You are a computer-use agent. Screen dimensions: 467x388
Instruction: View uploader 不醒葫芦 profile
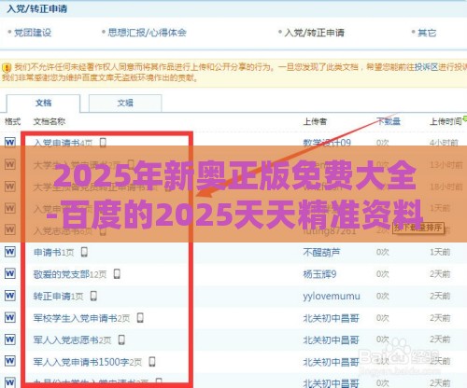point(321,252)
